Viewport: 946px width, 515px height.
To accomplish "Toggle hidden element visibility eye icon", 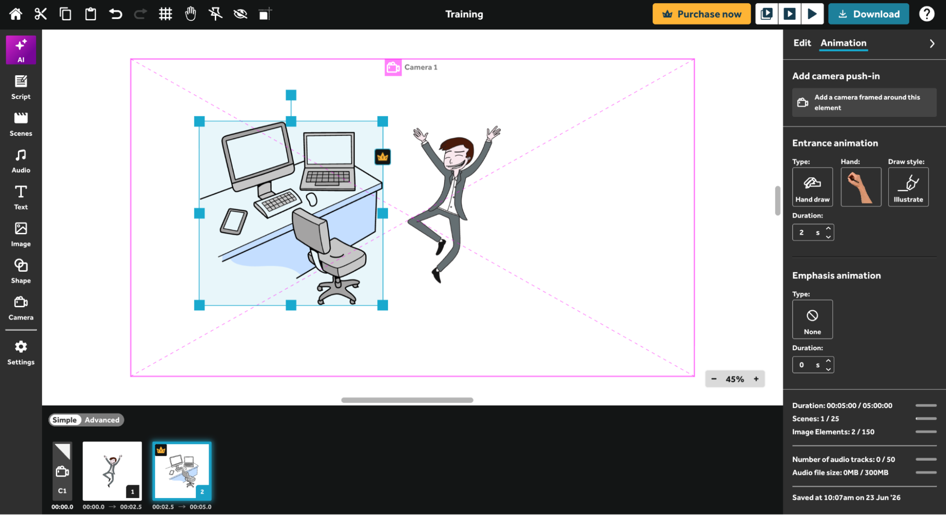I will click(x=240, y=14).
